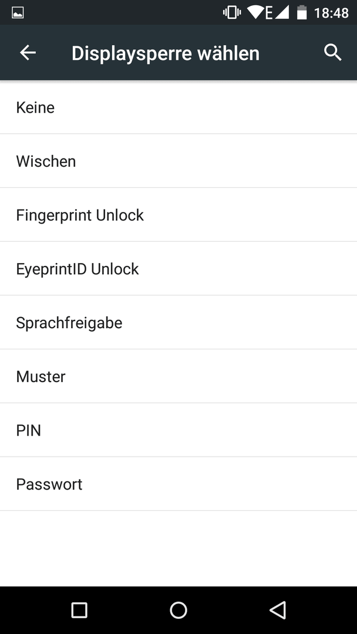Viewport: 357px width, 634px height.
Task: Open search with the magnifier icon
Action: coord(333,53)
